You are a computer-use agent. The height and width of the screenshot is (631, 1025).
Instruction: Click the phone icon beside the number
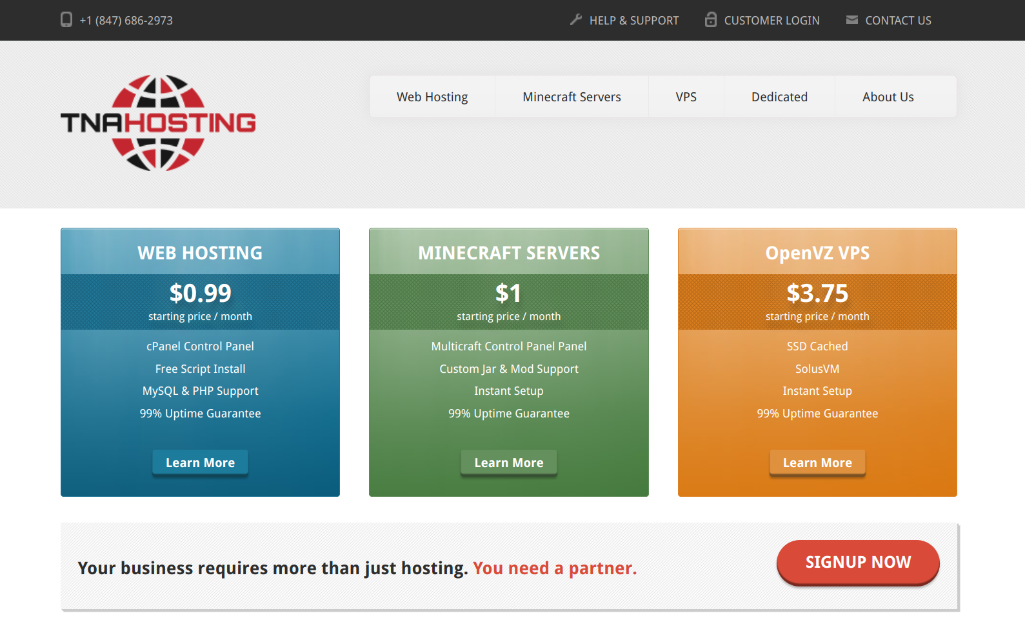66,20
